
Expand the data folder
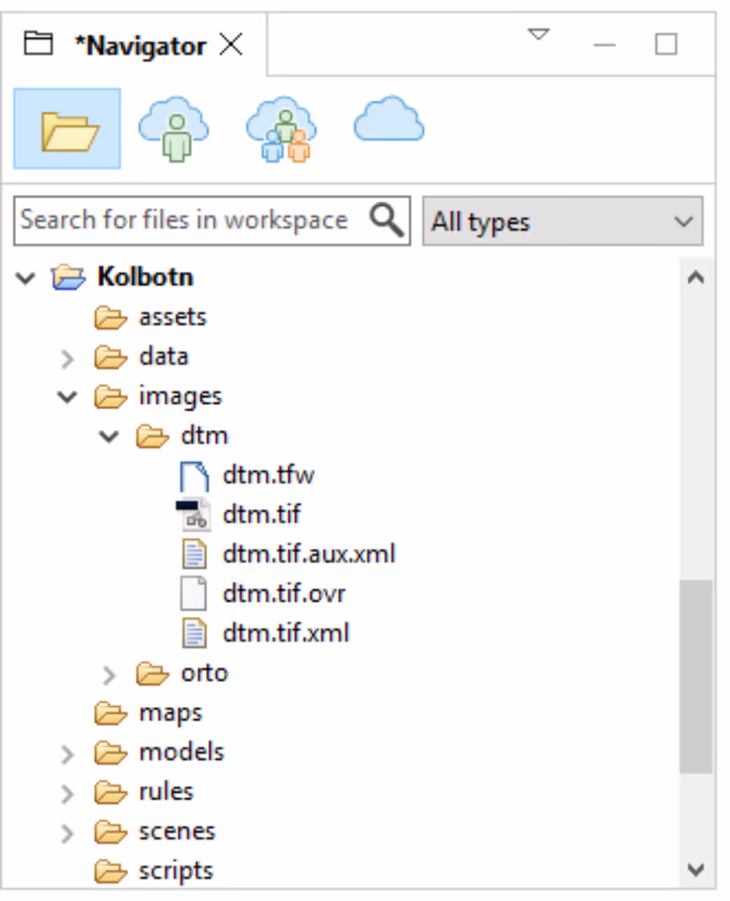68,359
